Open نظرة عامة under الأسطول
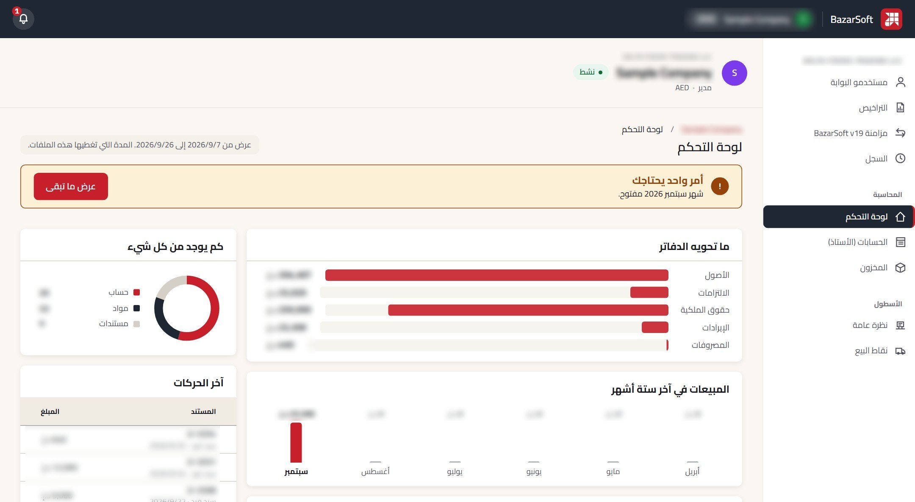 839,325
